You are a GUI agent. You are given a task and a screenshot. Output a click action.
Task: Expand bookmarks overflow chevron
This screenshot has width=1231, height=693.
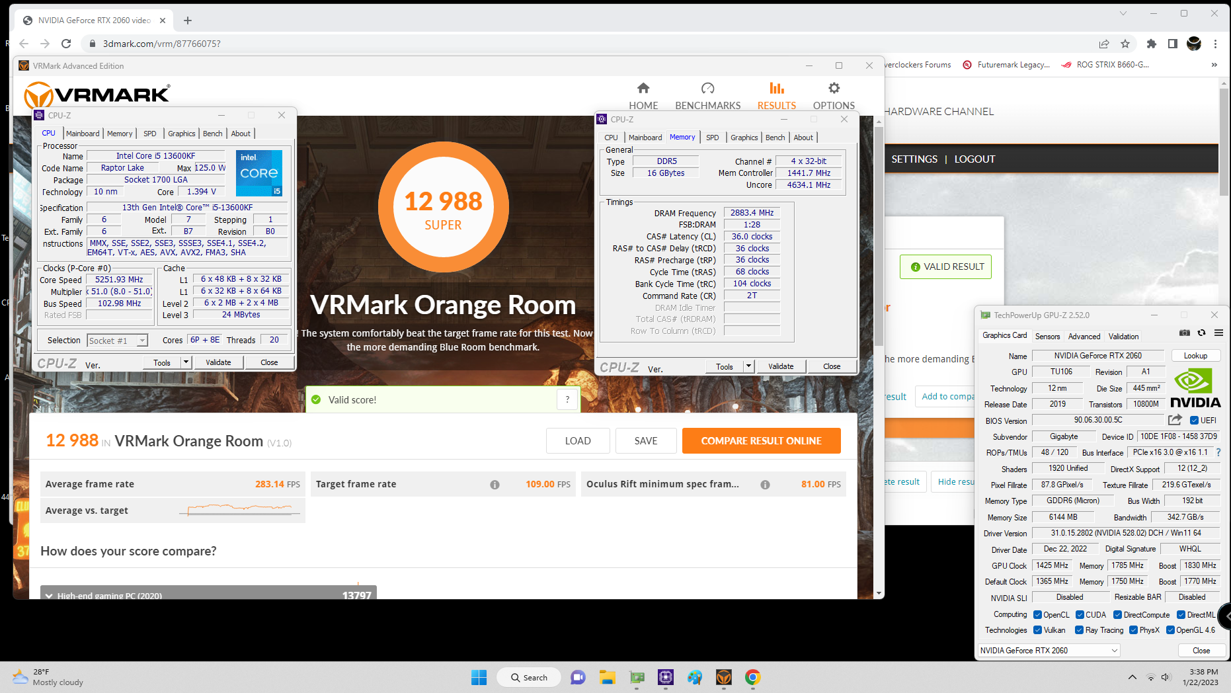coord(1214,65)
